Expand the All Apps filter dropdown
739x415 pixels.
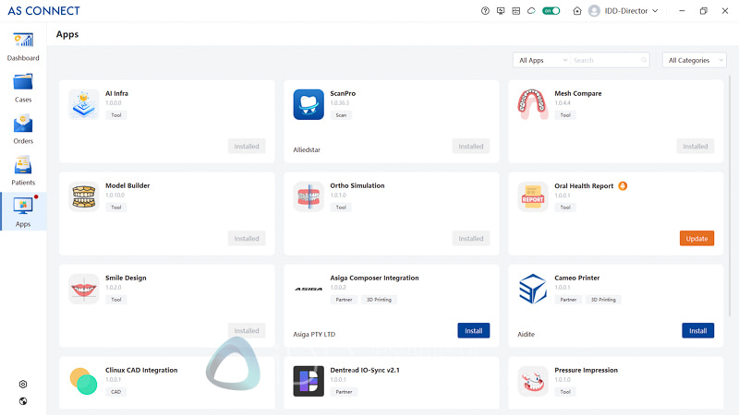[541, 60]
